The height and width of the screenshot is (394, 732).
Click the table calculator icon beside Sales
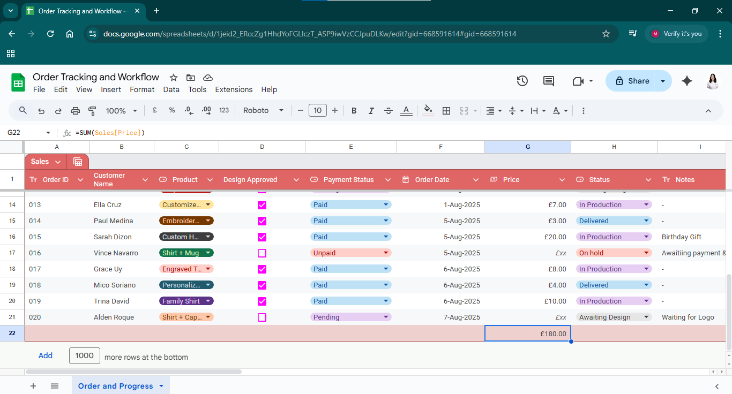[x=78, y=162]
